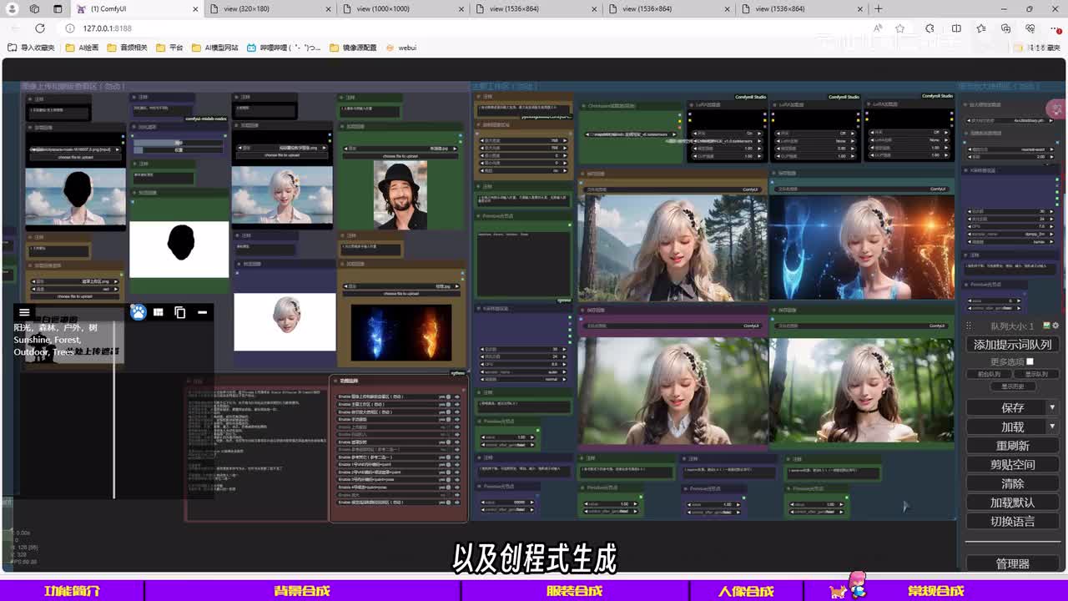The image size is (1068, 601).
Task: Click the man with hat image thumbnail
Action: pos(400,195)
